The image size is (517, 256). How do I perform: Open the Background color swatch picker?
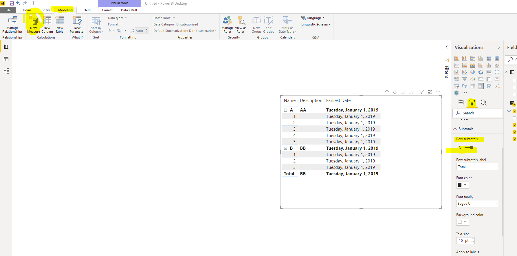(x=462, y=222)
